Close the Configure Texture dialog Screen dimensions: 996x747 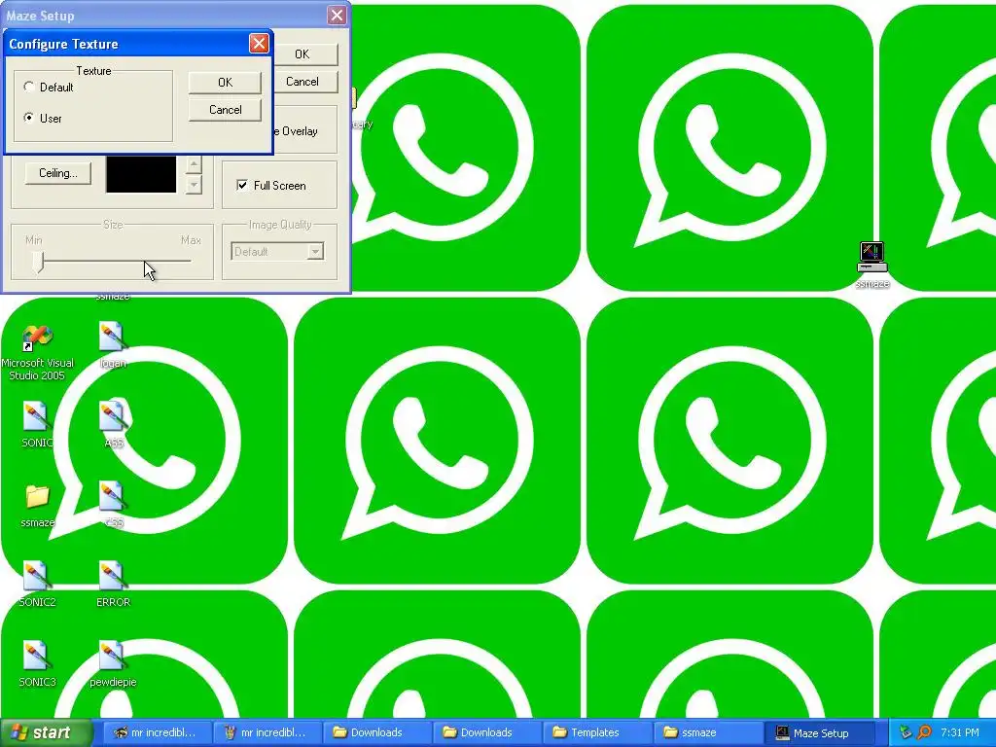click(259, 43)
